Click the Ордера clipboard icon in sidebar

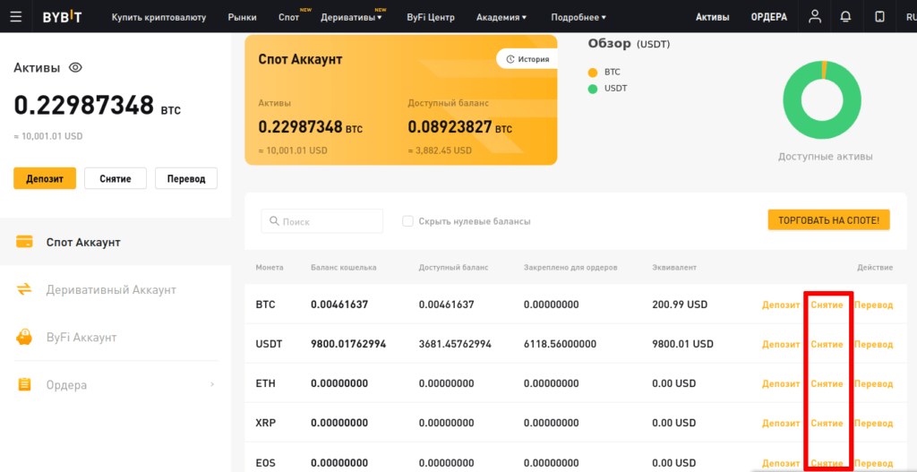(x=25, y=384)
